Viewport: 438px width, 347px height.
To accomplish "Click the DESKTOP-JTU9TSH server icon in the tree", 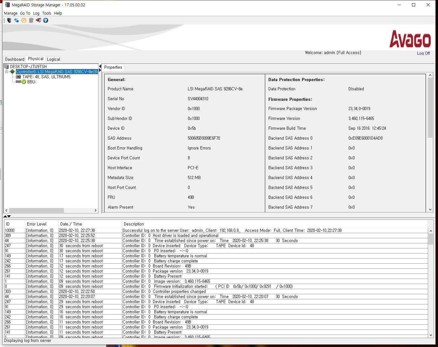I will (x=6, y=66).
